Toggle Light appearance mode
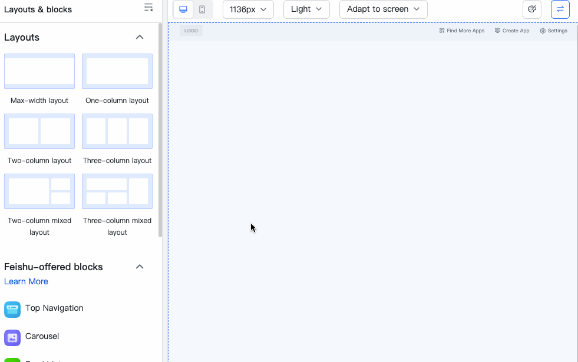This screenshot has height=362, width=578. pyautogui.click(x=306, y=9)
